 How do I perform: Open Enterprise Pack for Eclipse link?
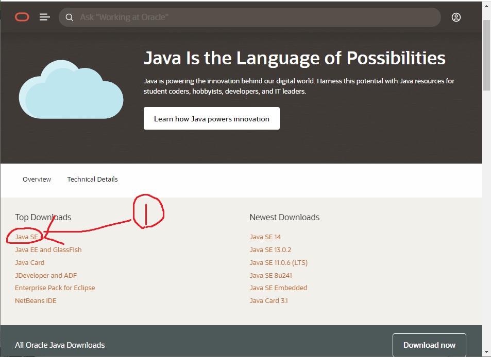click(55, 288)
